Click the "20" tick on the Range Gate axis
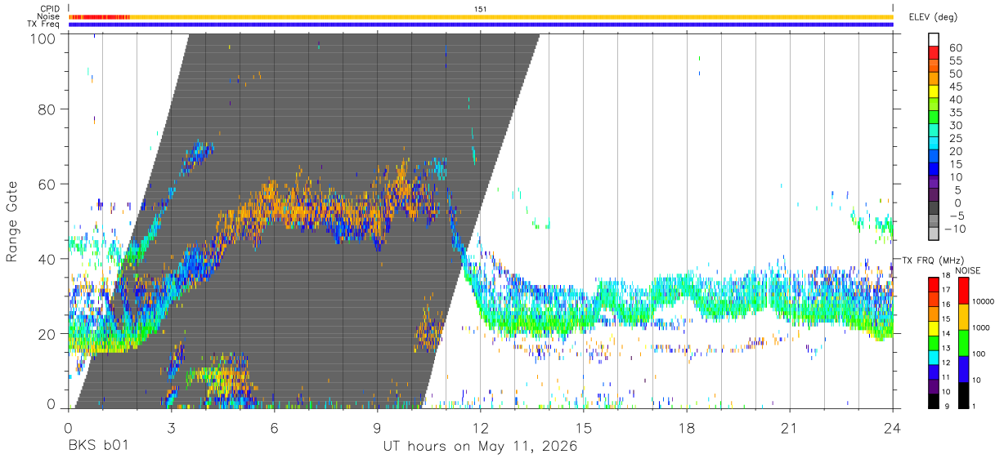Screen dimensions: 1004x463 46,333
